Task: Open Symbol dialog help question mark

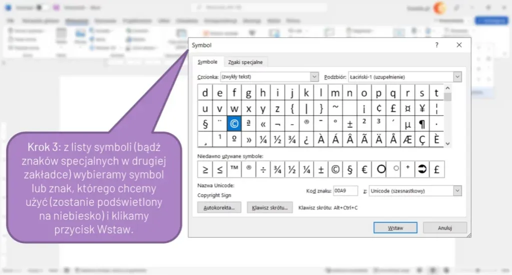Action: (437, 45)
